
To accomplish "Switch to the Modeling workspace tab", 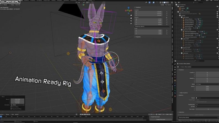I will pyautogui.click(x=26, y=1).
